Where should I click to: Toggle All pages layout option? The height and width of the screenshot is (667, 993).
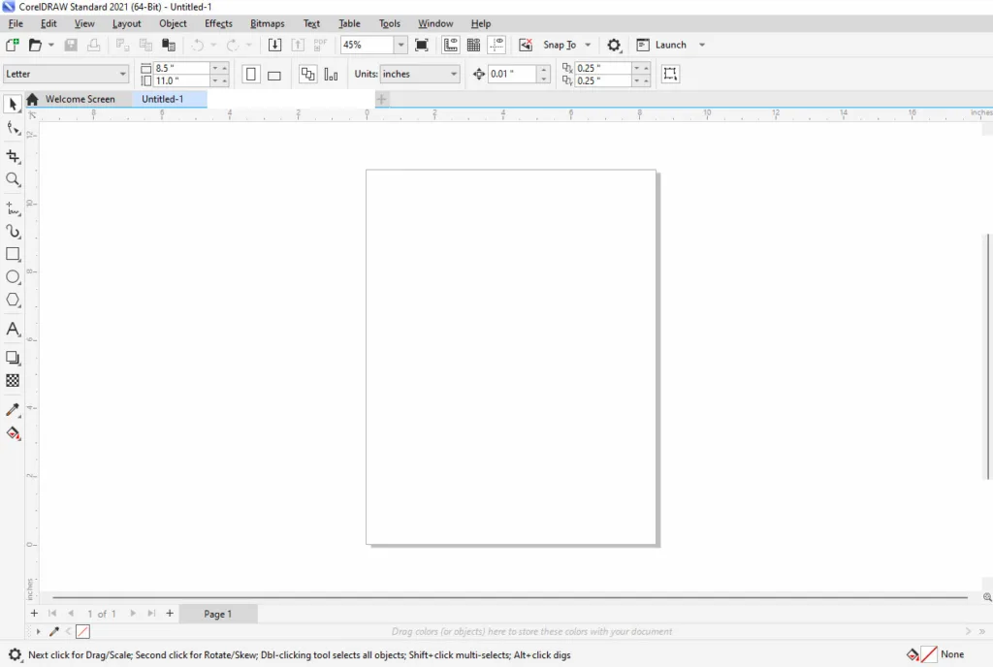307,74
